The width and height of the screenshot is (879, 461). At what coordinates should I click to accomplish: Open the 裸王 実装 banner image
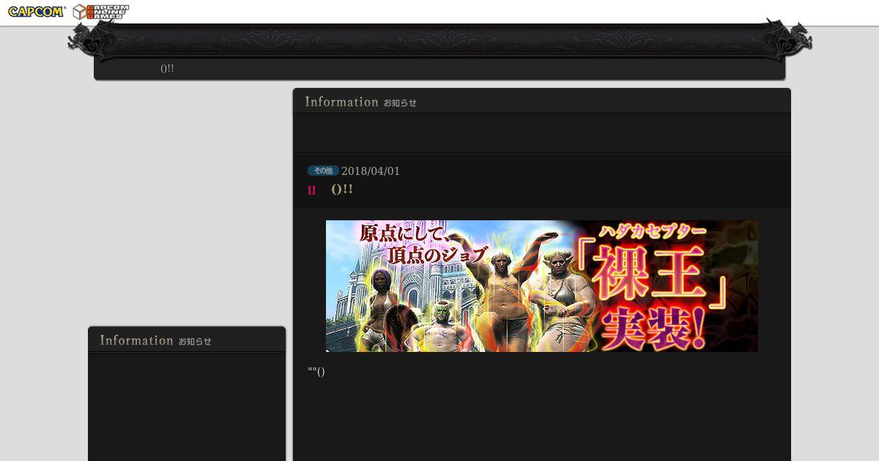542,286
